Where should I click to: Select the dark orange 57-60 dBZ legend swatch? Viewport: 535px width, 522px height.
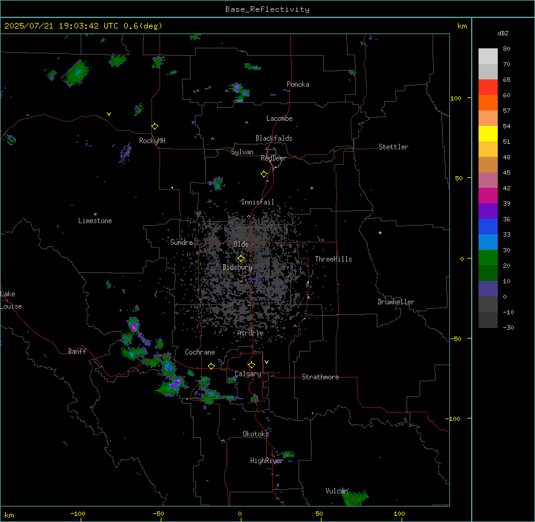point(488,103)
